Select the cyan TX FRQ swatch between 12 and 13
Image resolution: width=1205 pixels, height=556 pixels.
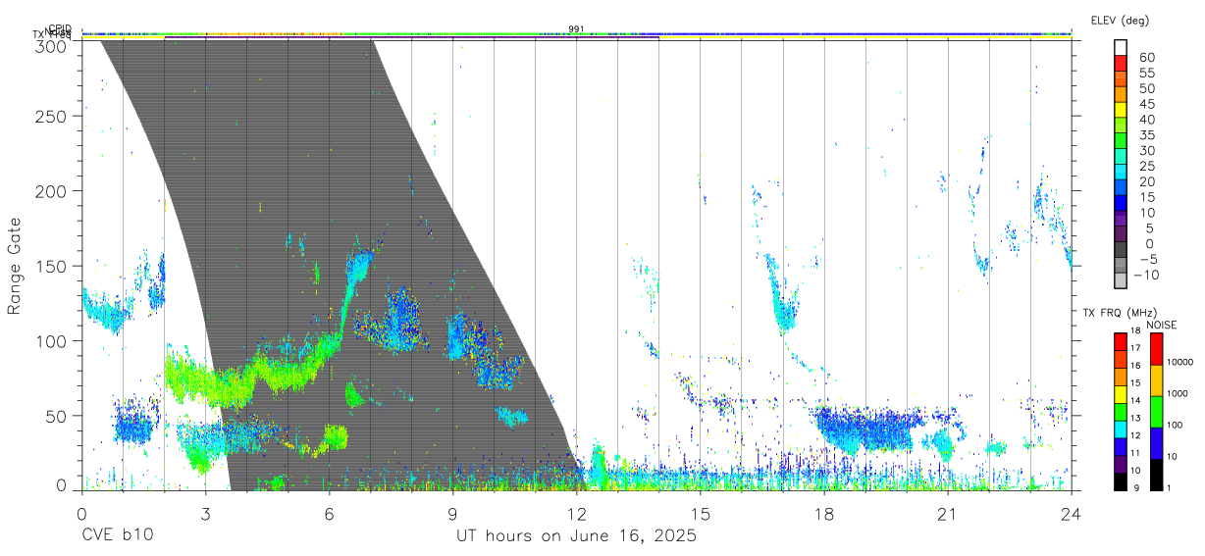[1121, 429]
